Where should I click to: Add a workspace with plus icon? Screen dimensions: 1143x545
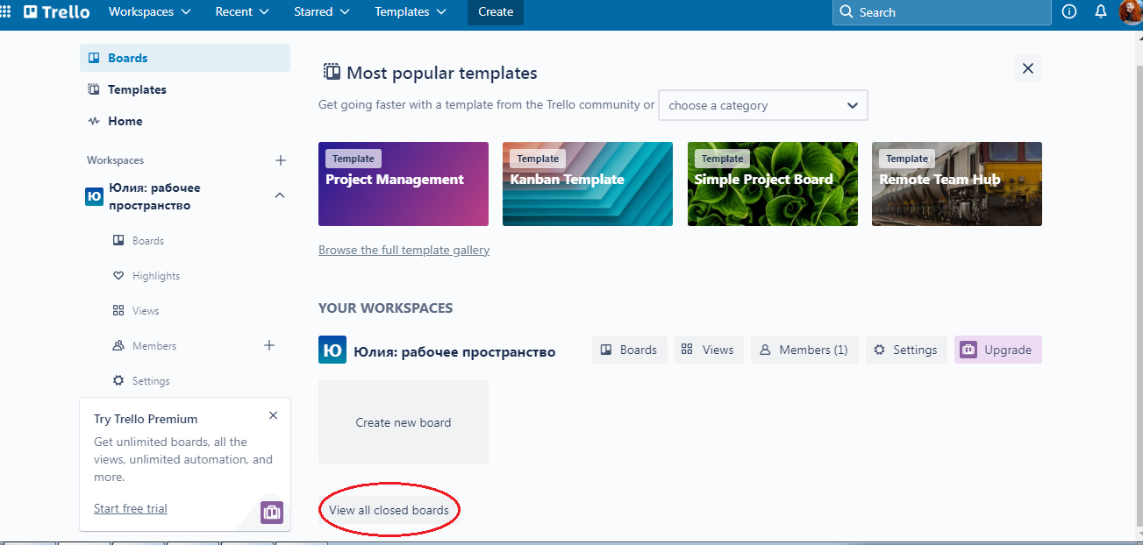281,160
